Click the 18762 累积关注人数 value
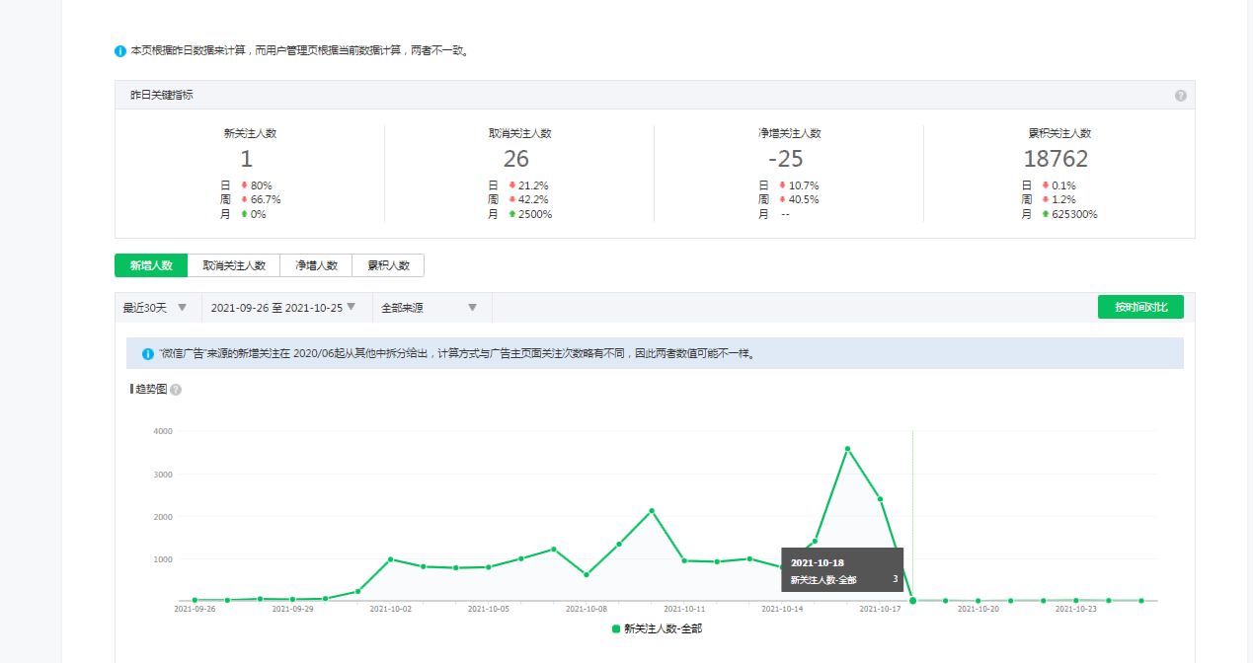This screenshot has width=1253, height=663. point(1056,159)
